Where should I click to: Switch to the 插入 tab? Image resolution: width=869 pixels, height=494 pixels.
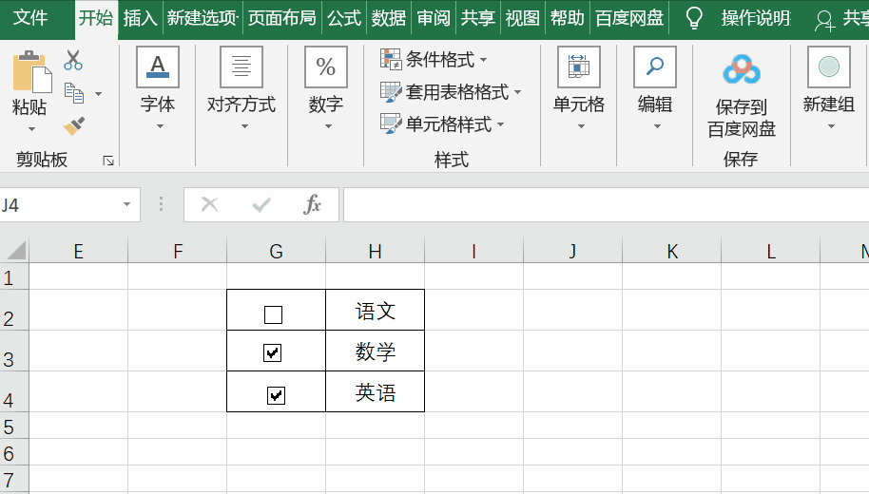[140, 18]
